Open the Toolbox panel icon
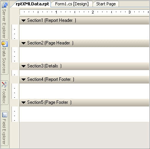The image size is (150, 149). (5, 84)
